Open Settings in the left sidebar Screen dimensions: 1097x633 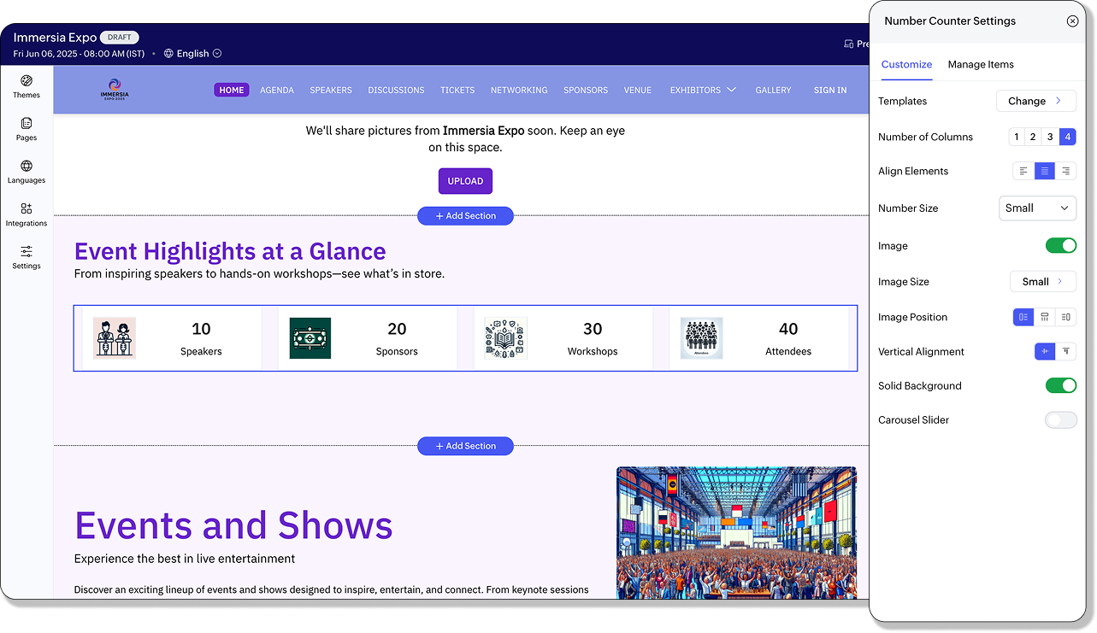click(27, 257)
